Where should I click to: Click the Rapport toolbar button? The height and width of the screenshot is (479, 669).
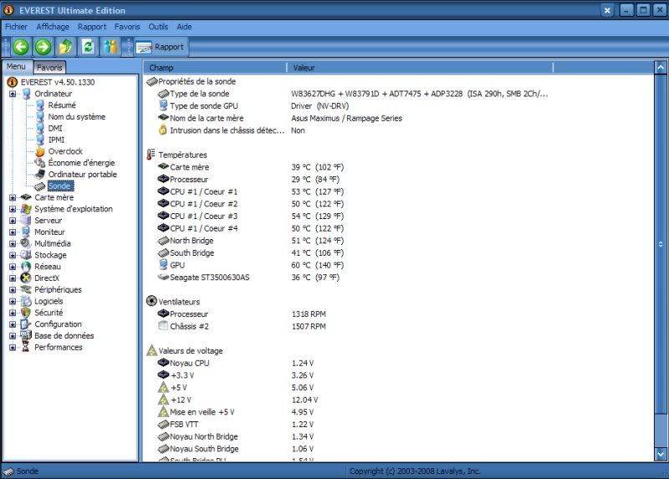161,48
